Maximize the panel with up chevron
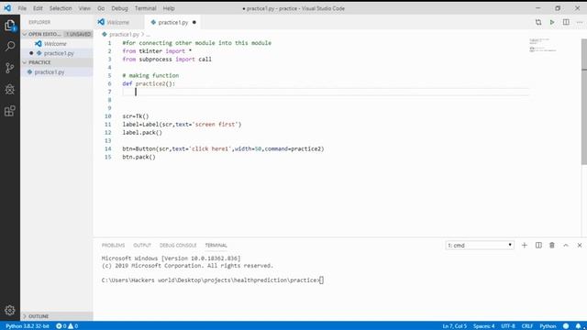Screen dimensions: 587x330 [x=566, y=246]
